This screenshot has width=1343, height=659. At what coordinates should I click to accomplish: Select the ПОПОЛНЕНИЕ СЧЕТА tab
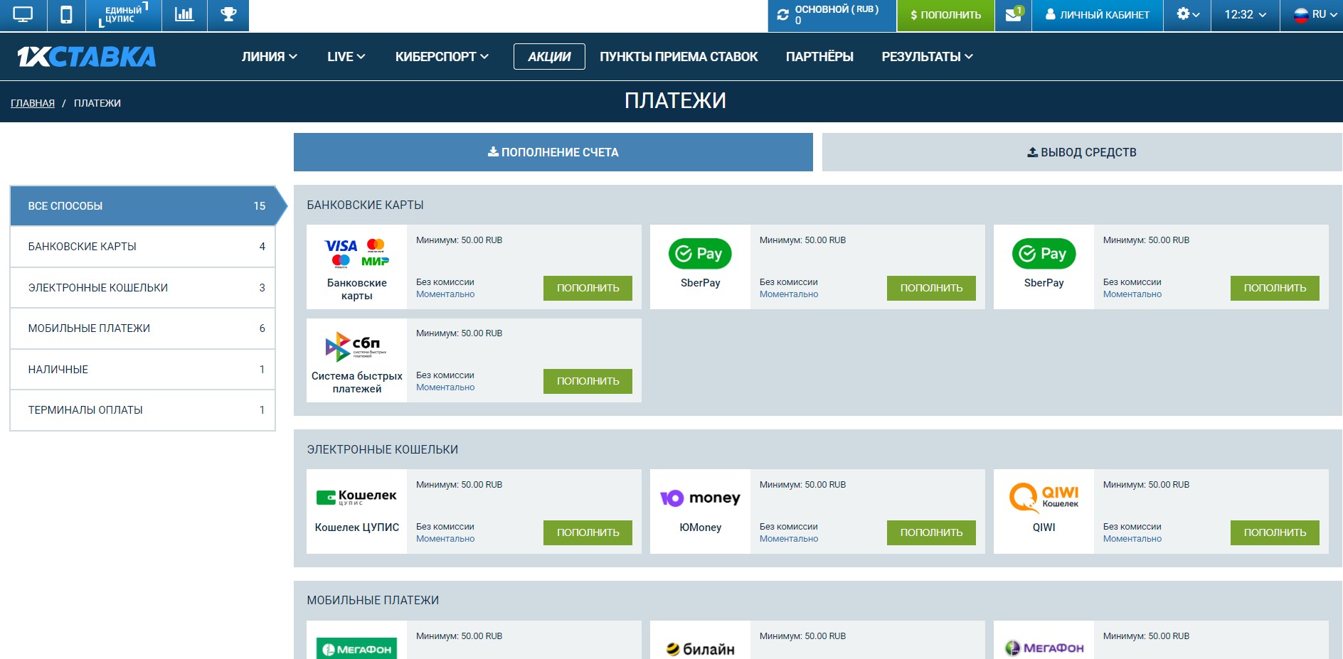pos(553,152)
